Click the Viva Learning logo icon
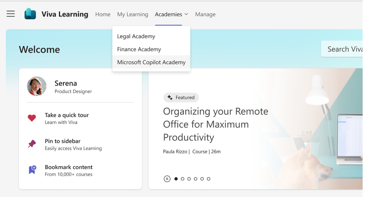Image resolution: width=365 pixels, height=197 pixels. click(30, 14)
